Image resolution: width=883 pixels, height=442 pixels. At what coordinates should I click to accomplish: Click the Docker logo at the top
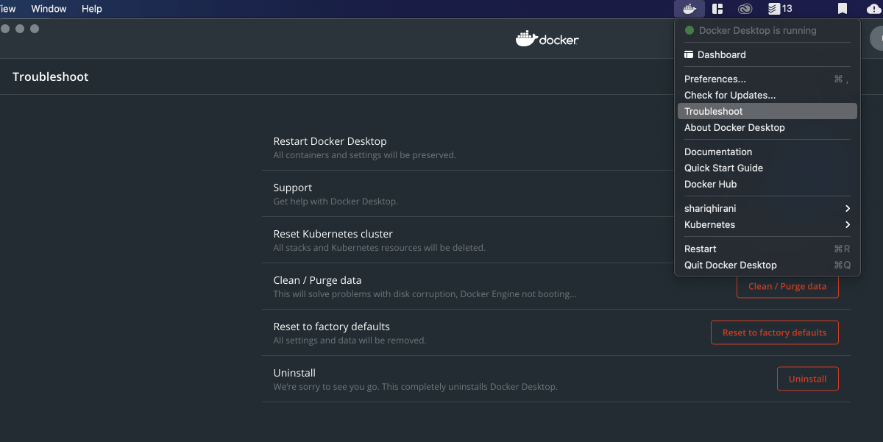tap(547, 38)
